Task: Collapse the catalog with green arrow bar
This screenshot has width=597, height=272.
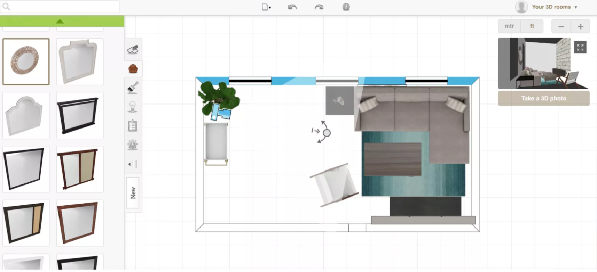Action: [62, 21]
